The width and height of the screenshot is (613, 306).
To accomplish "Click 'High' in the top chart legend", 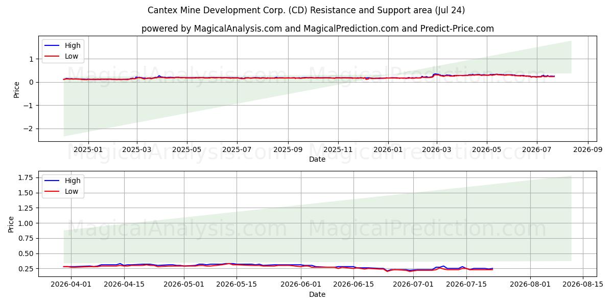I will point(73,45).
